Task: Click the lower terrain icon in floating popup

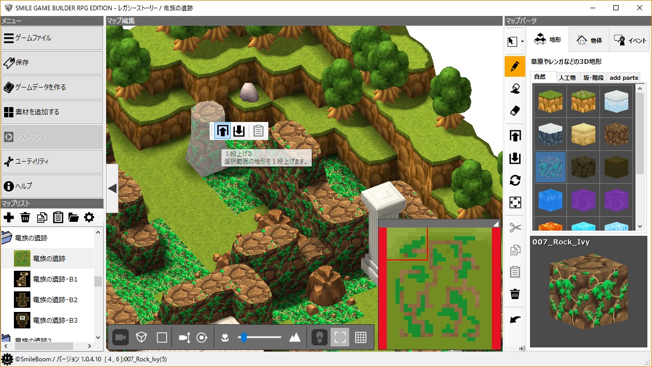Action: click(x=238, y=131)
